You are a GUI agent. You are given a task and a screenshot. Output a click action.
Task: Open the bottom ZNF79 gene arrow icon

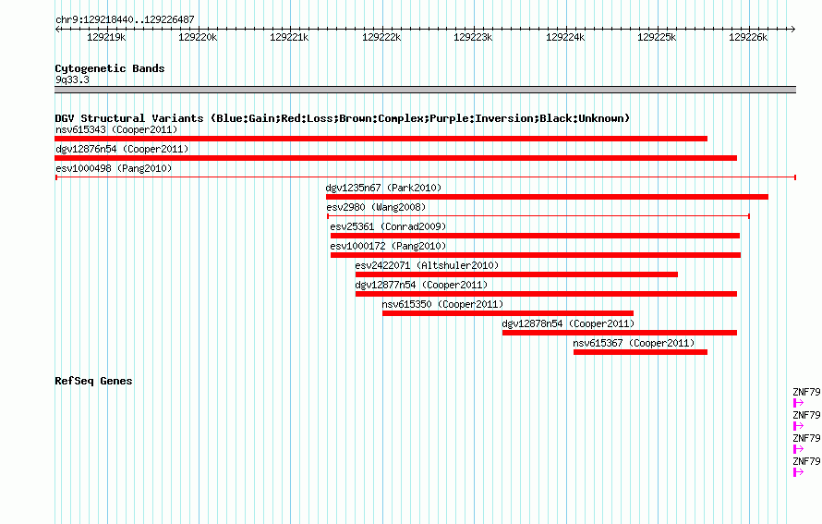coord(798,472)
